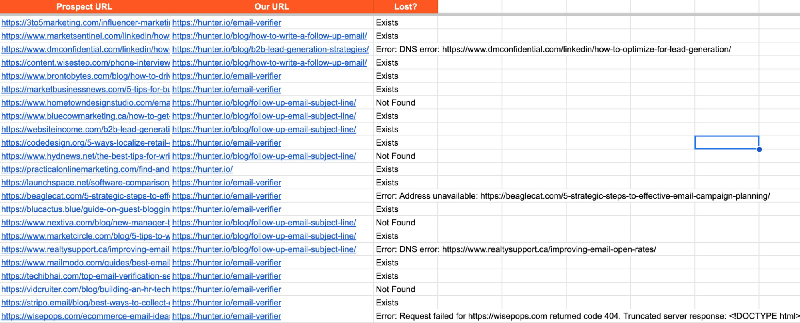
Task: Open the nextiva.com prospect link
Action: click(x=85, y=223)
